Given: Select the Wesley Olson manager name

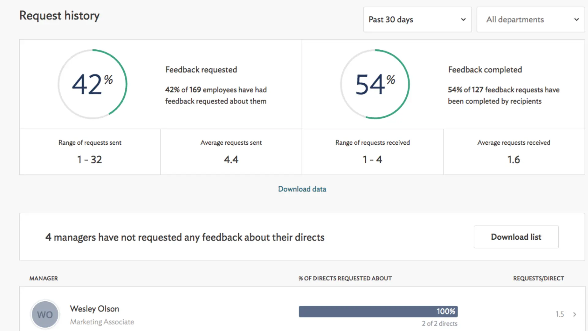Looking at the screenshot, I should click(94, 309).
